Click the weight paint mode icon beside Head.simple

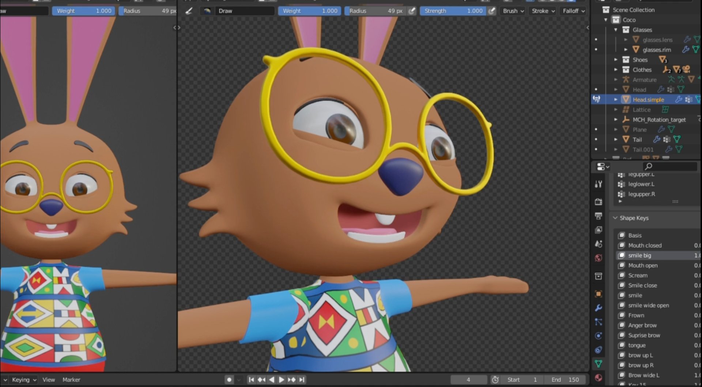[597, 99]
